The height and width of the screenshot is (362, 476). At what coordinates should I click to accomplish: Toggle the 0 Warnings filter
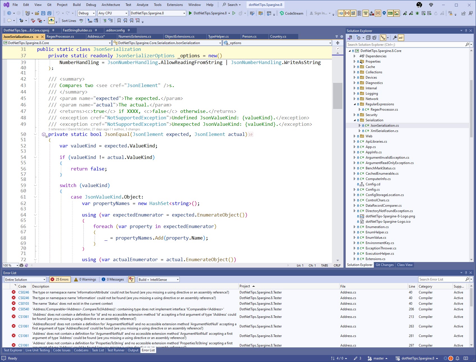pos(85,279)
